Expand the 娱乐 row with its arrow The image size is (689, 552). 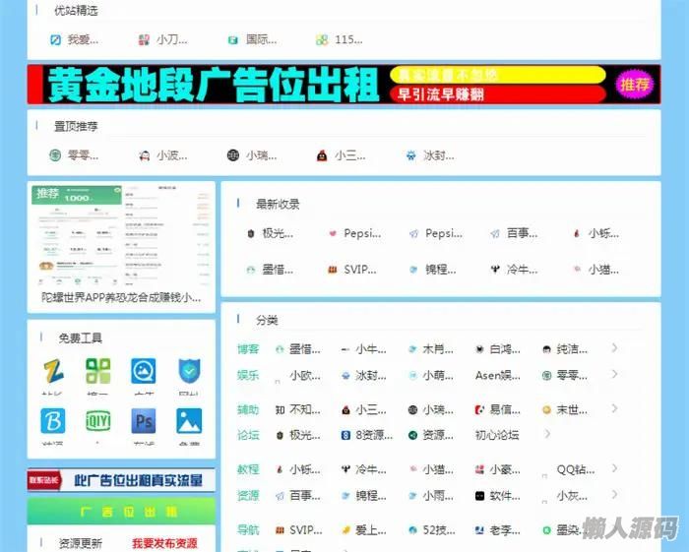click(x=615, y=374)
